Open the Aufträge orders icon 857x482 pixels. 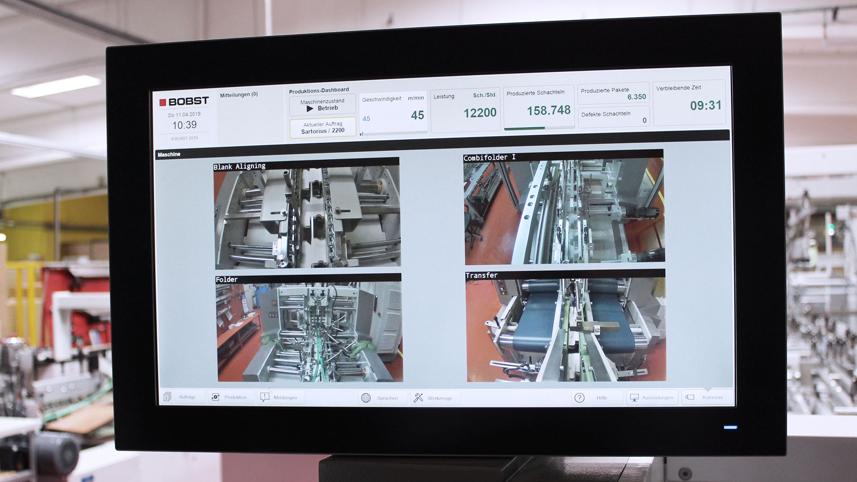167,397
